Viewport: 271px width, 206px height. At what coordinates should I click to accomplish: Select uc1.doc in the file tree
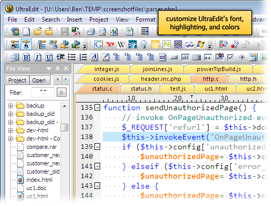(36, 188)
